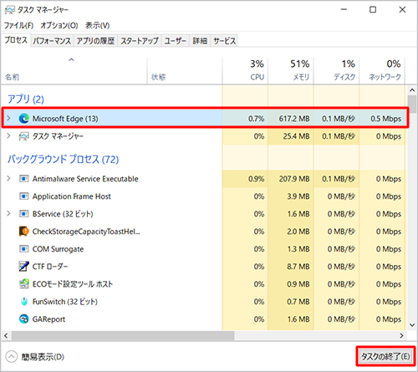Click the vertical scrollbar down arrow
The image size is (418, 372).
pos(412,325)
